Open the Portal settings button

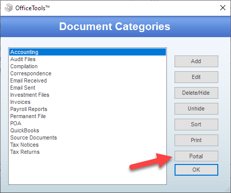click(x=196, y=156)
